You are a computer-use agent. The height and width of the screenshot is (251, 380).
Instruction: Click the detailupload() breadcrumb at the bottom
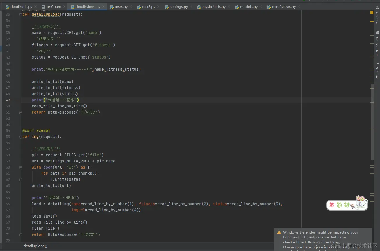(x=35, y=246)
